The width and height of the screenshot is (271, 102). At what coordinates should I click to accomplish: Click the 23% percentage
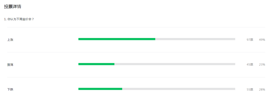pyautogui.click(x=262, y=64)
